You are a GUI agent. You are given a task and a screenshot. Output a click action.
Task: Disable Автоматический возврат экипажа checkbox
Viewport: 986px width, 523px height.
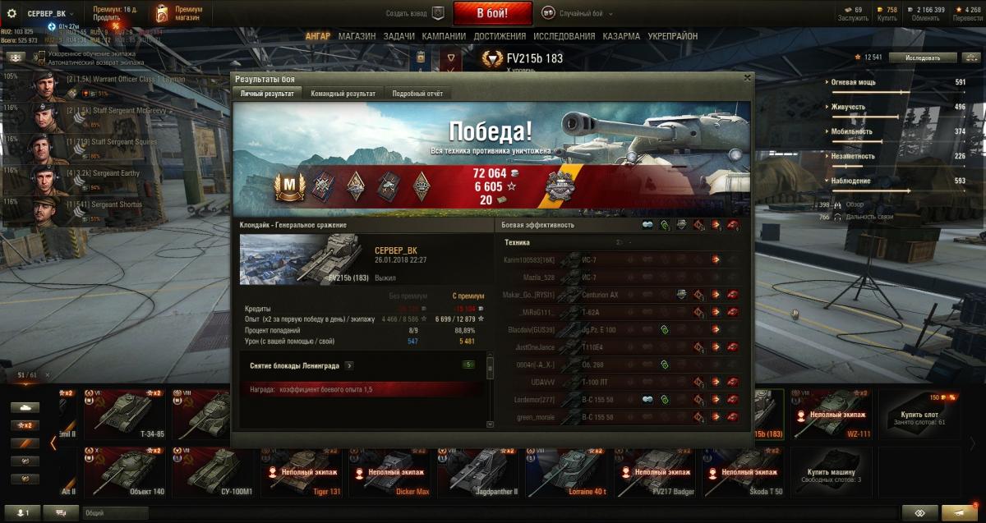(x=42, y=62)
